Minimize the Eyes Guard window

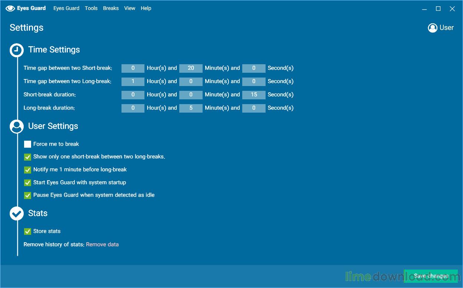click(x=424, y=8)
